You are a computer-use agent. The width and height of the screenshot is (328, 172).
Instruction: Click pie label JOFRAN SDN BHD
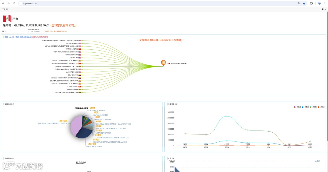pos(97,111)
